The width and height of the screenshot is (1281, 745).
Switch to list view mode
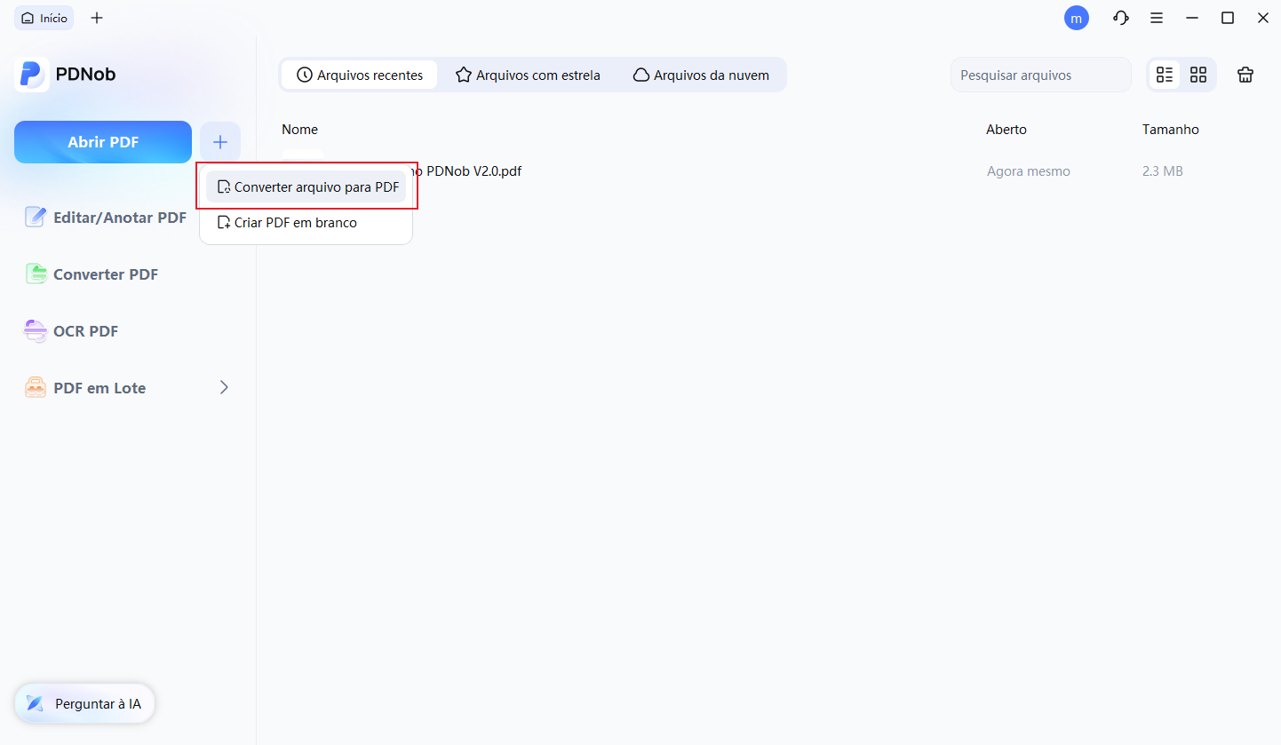point(1165,75)
